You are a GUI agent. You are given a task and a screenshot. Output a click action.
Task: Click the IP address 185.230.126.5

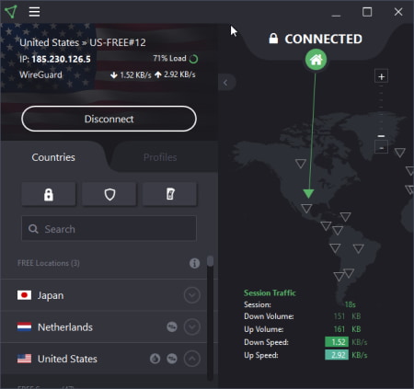[61, 59]
